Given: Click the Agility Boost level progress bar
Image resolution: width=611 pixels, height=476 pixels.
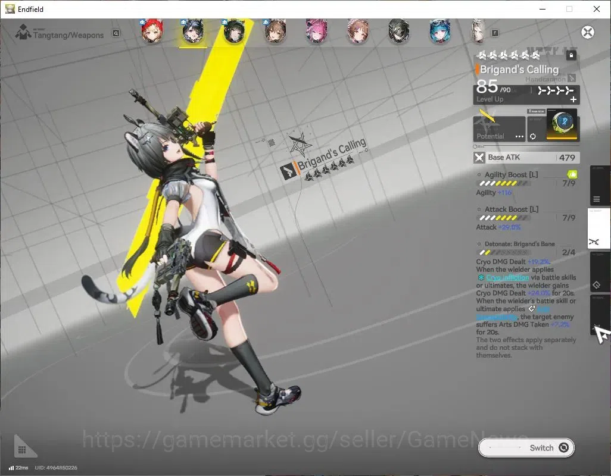Looking at the screenshot, I should 504,183.
